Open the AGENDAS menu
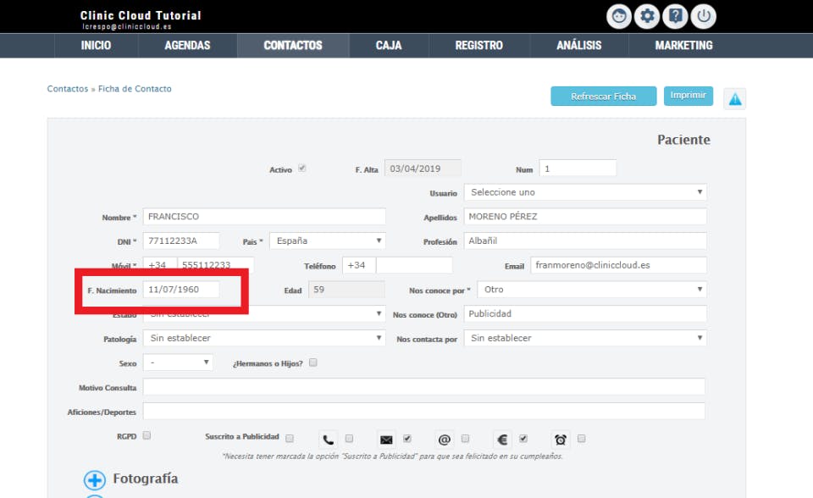Image resolution: width=813 pixels, height=498 pixels. 188,46
